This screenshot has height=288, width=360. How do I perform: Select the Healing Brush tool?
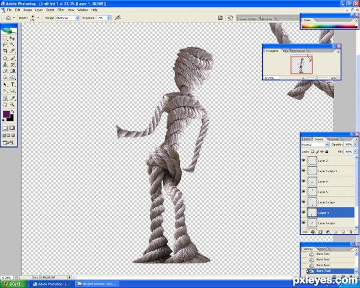[5, 58]
